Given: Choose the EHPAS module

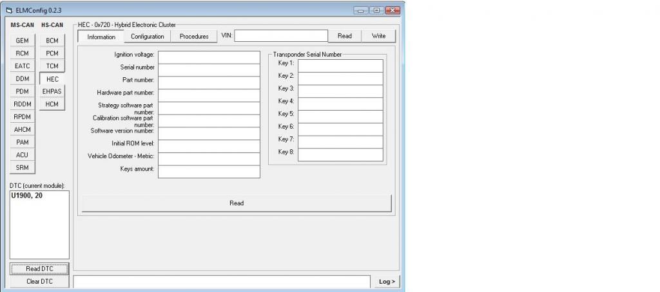Looking at the screenshot, I should (52, 91).
